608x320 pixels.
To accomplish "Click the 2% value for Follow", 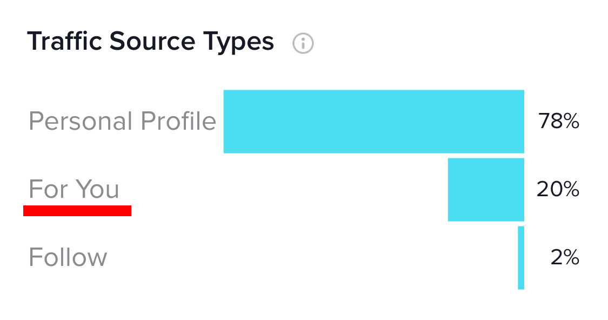I will 565,258.
